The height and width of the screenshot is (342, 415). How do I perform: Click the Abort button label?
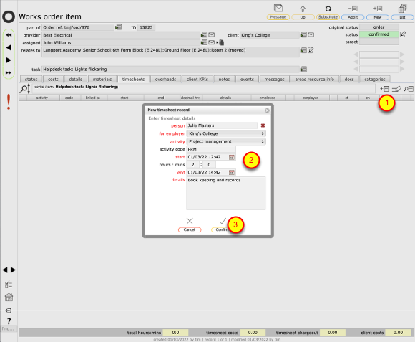[x=353, y=17]
